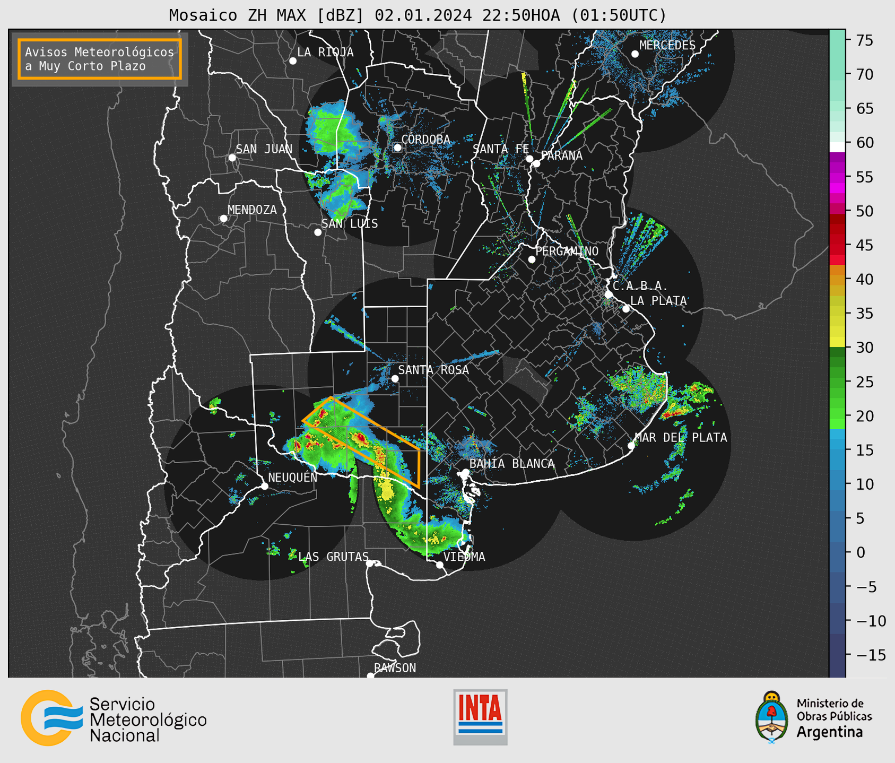Click the Mar del Plata city marker dot
Viewport: 895px width, 763px height.
coord(631,446)
